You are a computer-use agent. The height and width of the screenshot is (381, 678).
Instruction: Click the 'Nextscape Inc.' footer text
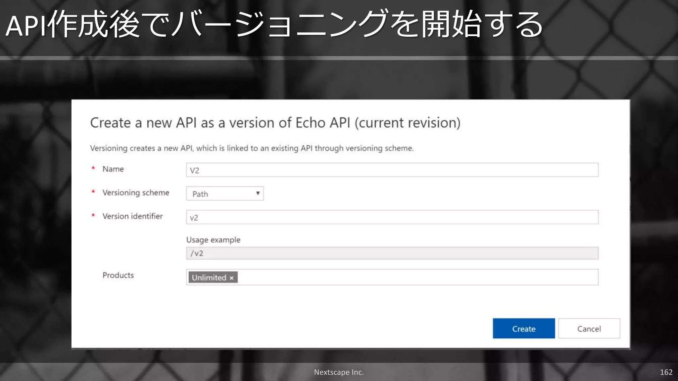339,372
